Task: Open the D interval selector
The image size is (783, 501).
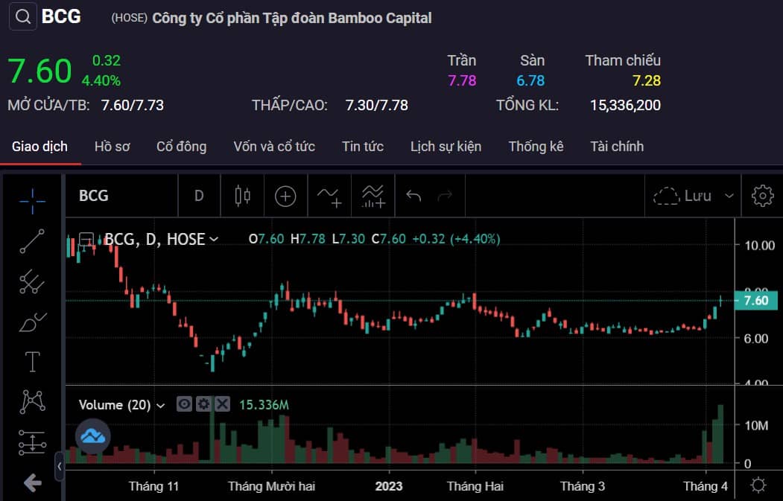Action: pos(199,196)
